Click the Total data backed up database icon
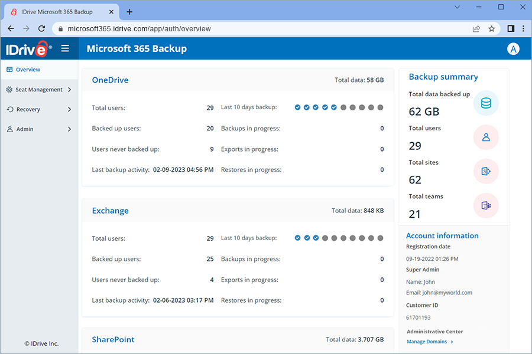The width and height of the screenshot is (532, 354). (486, 103)
